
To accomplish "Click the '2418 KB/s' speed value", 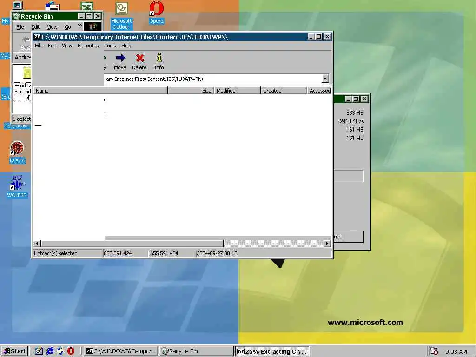I will [x=351, y=121].
